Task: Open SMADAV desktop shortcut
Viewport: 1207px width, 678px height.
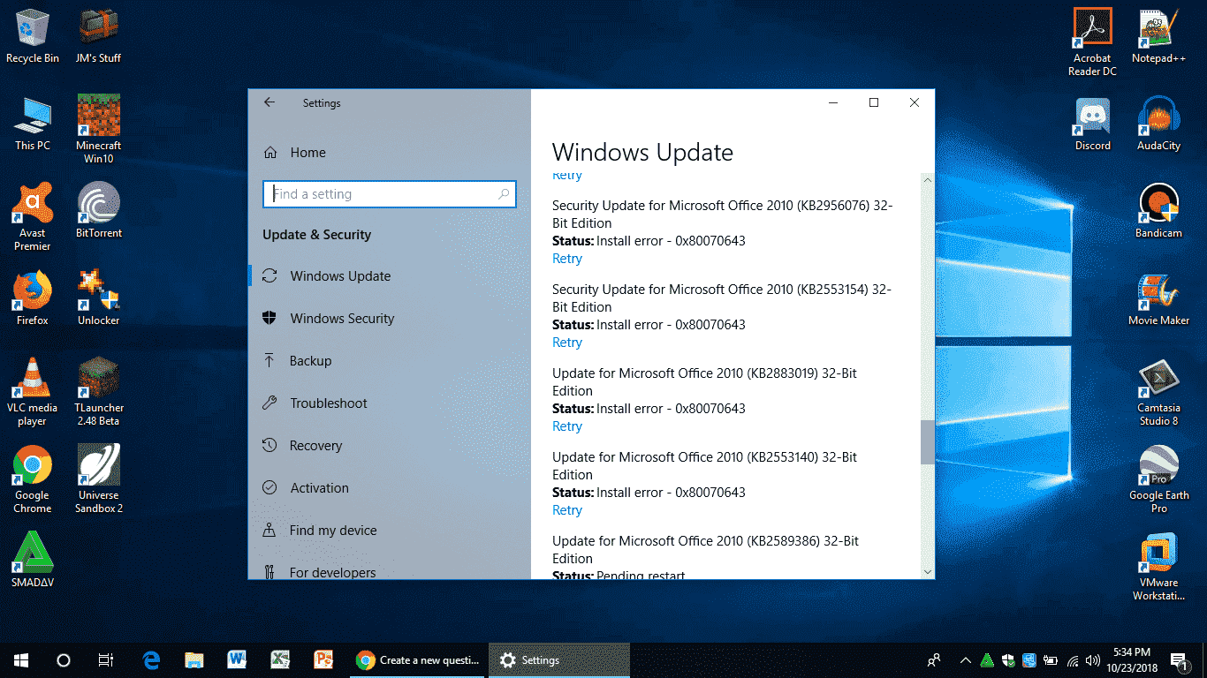Action: (33, 561)
